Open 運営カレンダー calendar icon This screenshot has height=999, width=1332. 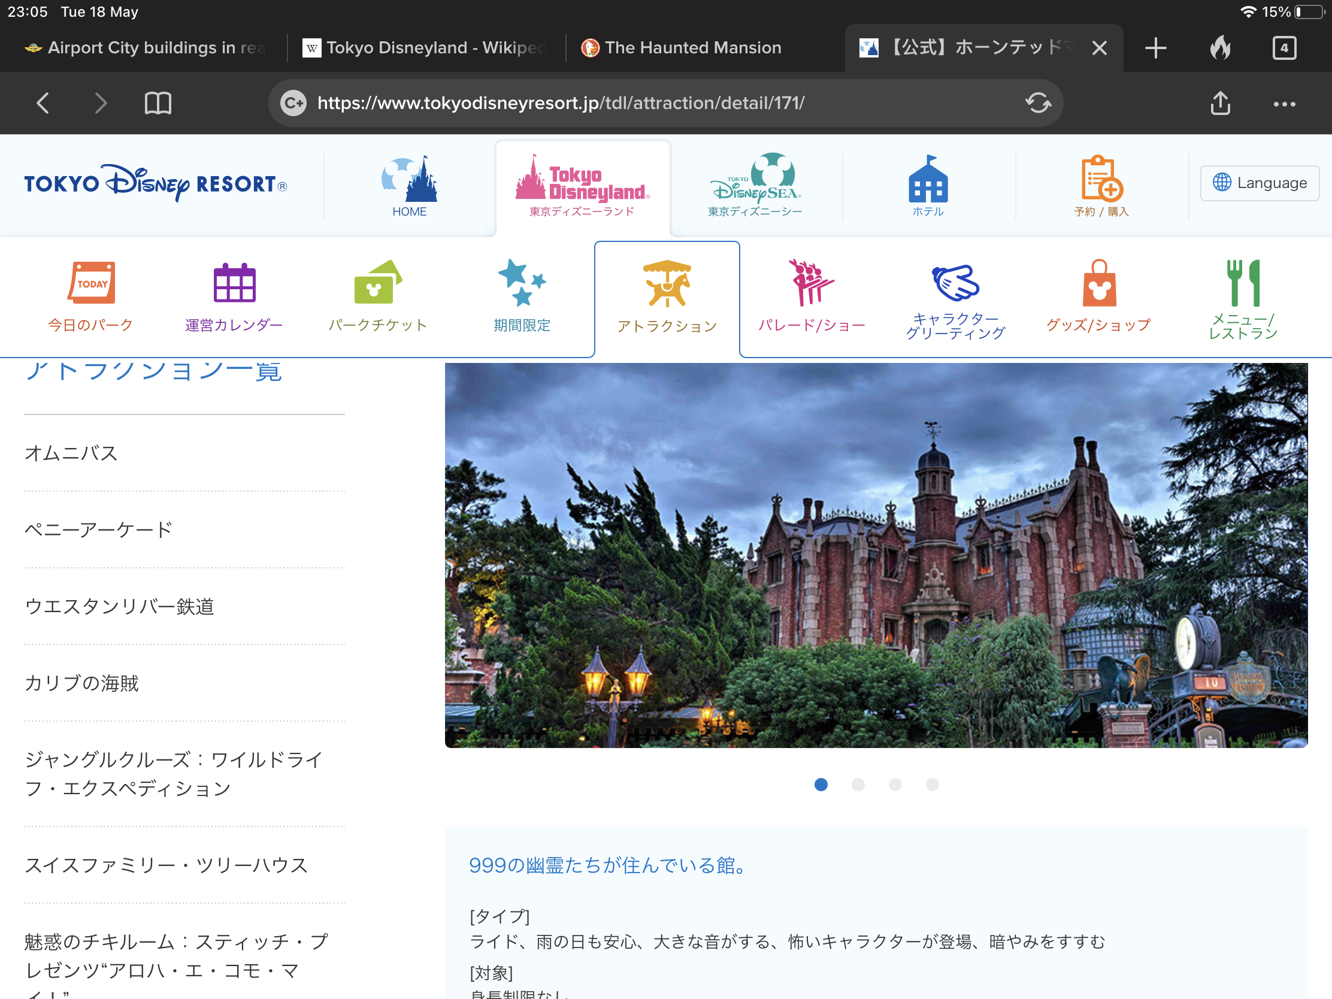point(234,297)
